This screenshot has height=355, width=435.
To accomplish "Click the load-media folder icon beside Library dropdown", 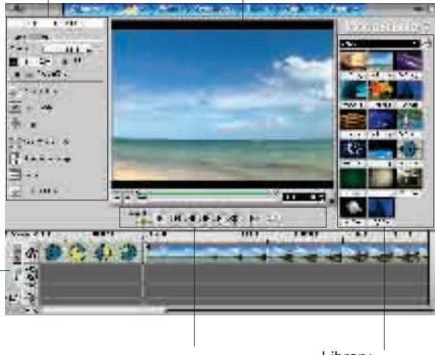I will 426,43.
